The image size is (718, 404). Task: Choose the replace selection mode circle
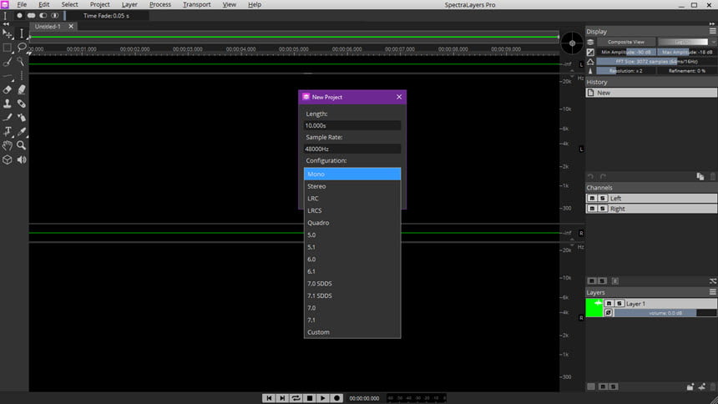click(x=19, y=16)
